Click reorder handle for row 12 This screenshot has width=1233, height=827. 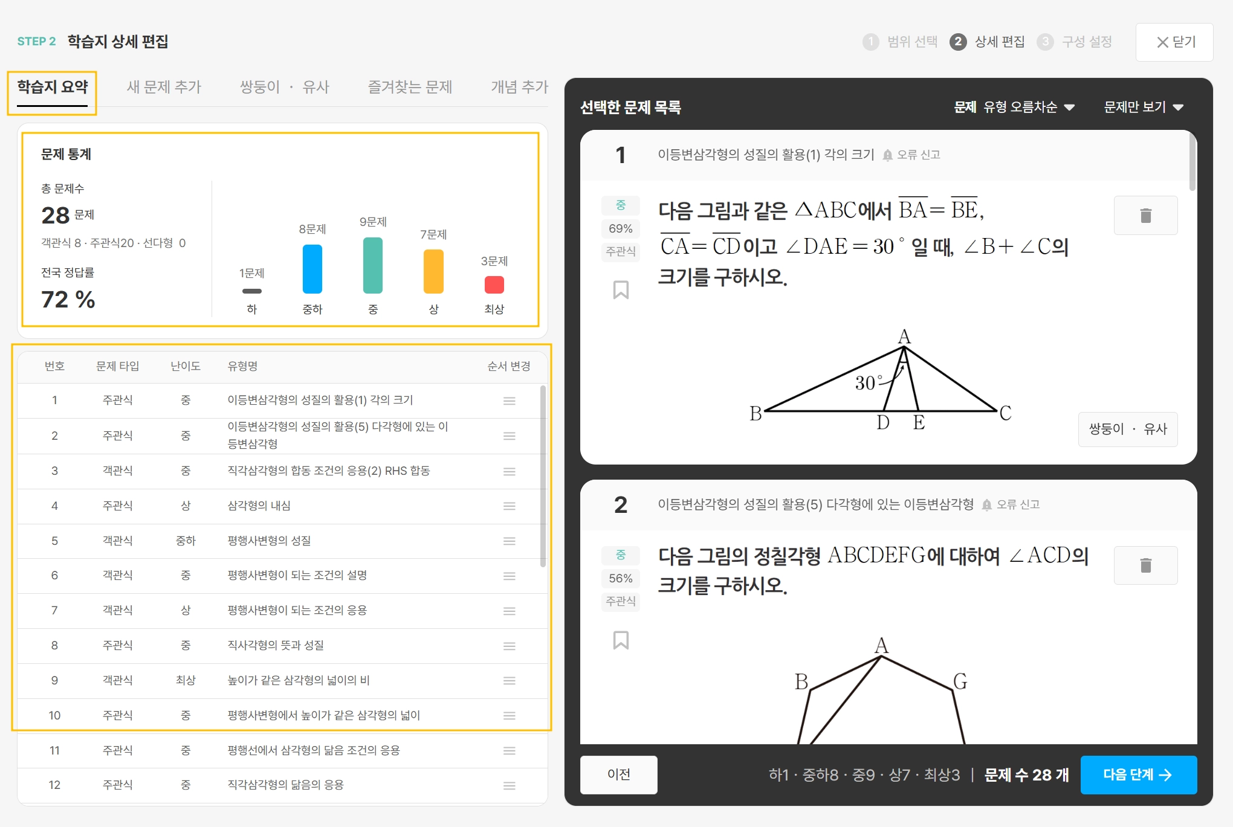510,785
